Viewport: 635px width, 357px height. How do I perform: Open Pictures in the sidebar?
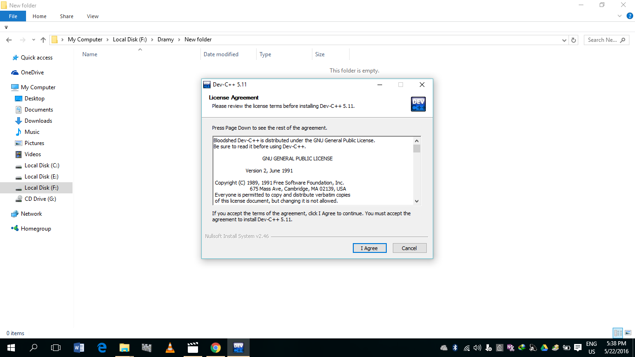[34, 143]
